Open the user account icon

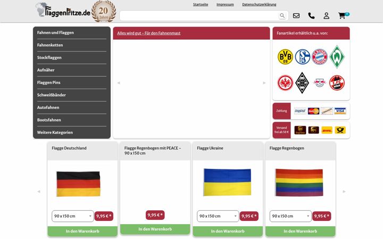326,15
